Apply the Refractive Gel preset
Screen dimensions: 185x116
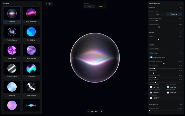pyautogui.click(x=31, y=52)
